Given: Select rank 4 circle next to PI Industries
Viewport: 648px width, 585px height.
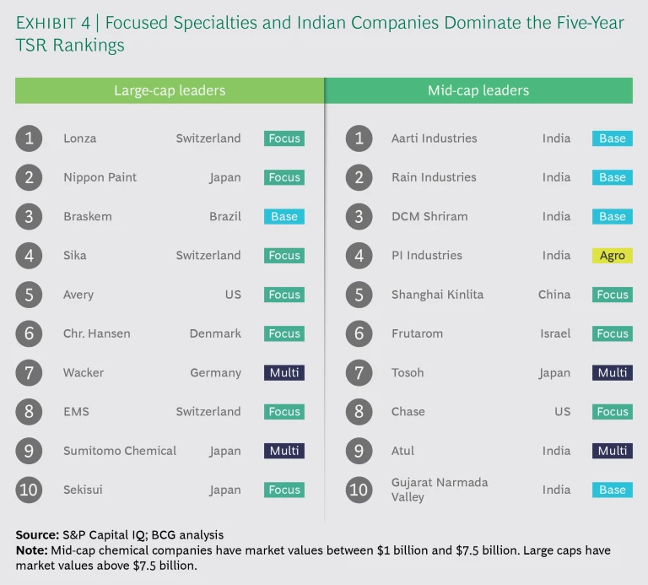Looking at the screenshot, I should pos(359,256).
